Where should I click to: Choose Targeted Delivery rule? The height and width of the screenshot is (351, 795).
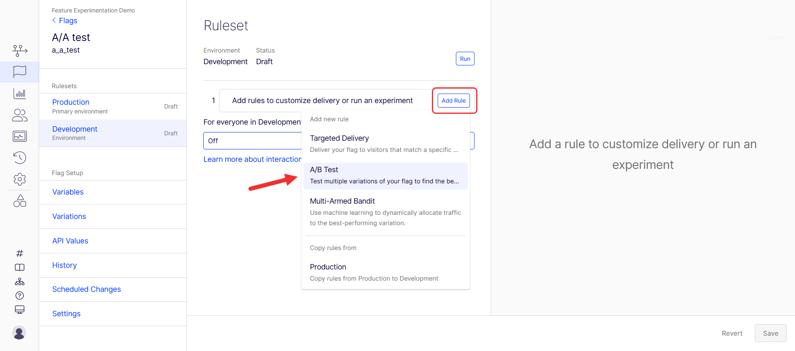pos(385,144)
